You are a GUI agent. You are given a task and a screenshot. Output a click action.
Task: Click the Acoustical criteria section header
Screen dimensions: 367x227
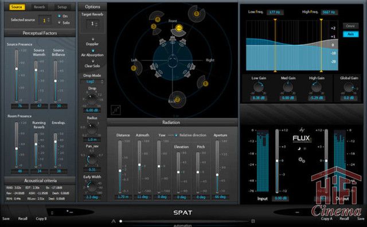click(40, 181)
